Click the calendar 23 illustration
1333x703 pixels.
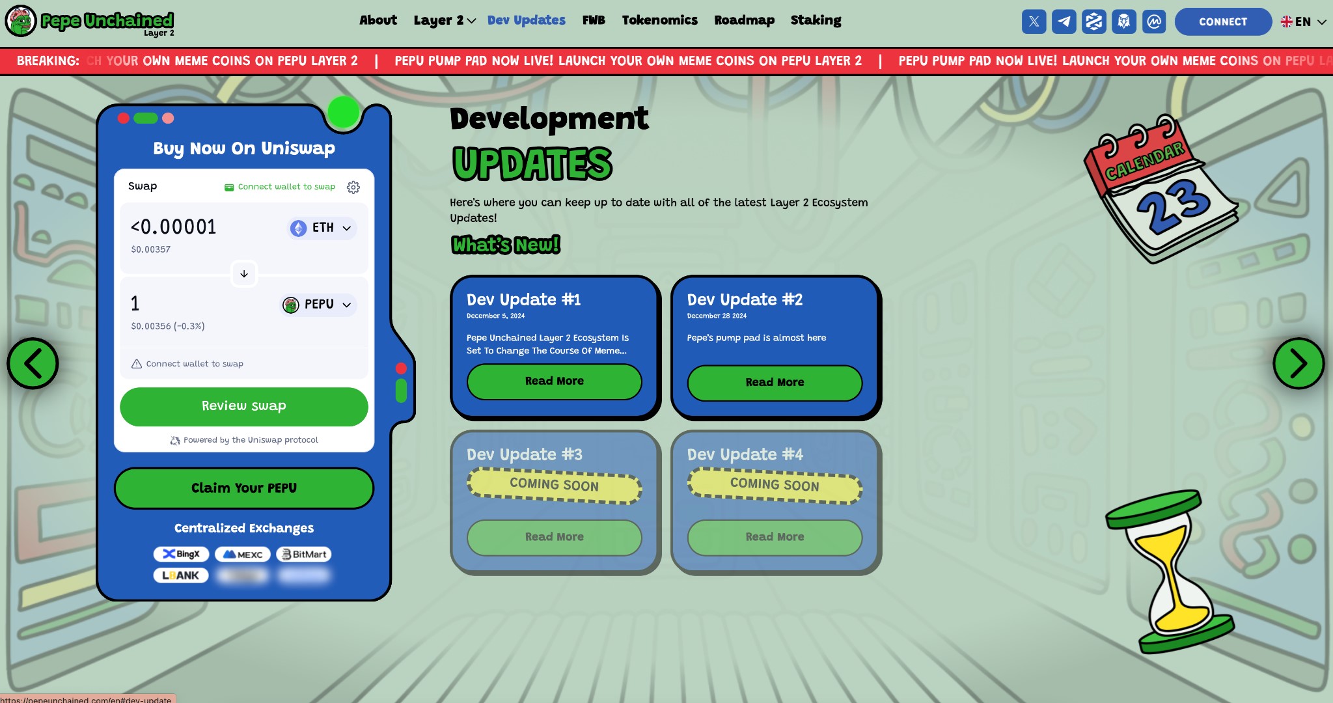point(1161,189)
